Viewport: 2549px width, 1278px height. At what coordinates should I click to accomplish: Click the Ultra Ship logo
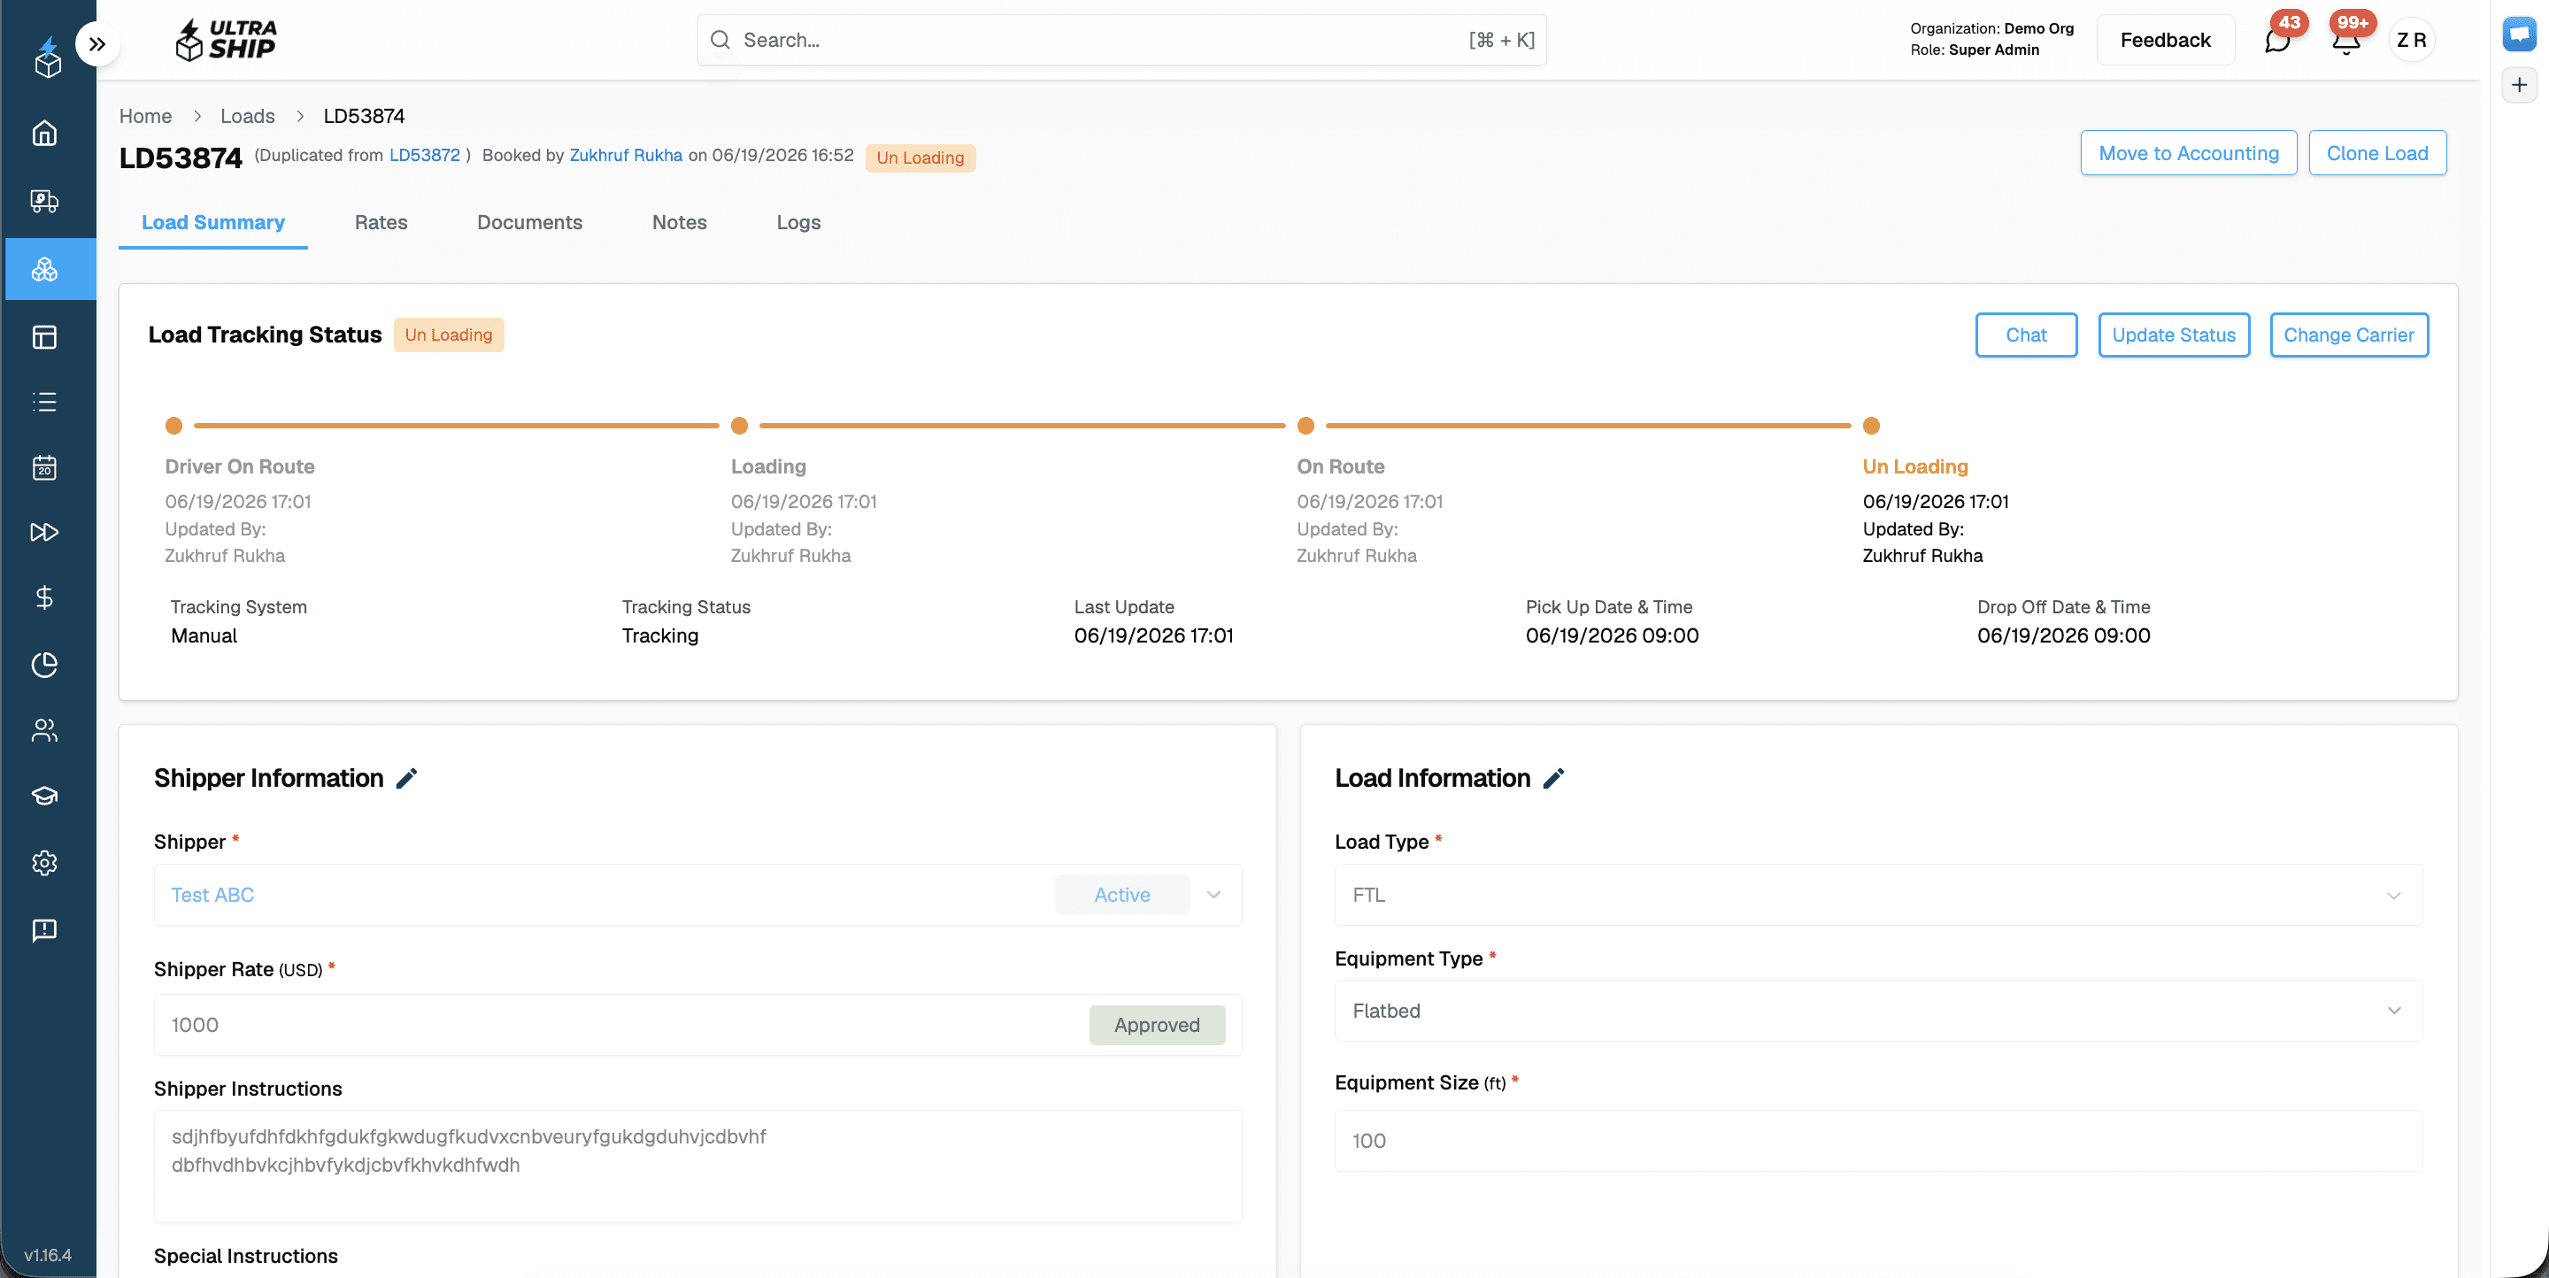227,40
